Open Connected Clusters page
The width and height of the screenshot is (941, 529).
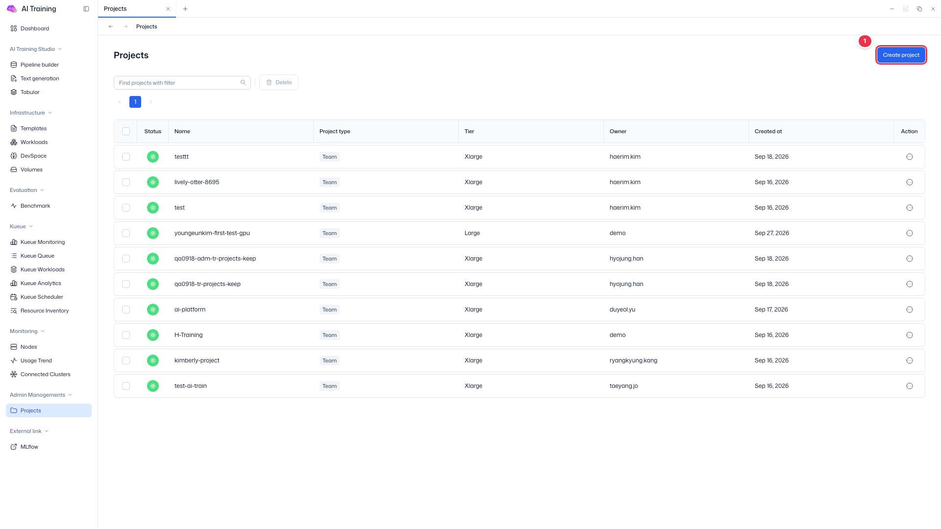pos(49,374)
